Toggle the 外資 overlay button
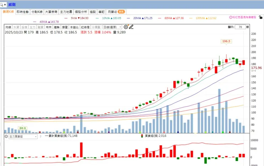264x166 pixels. pyautogui.click(x=16, y=27)
